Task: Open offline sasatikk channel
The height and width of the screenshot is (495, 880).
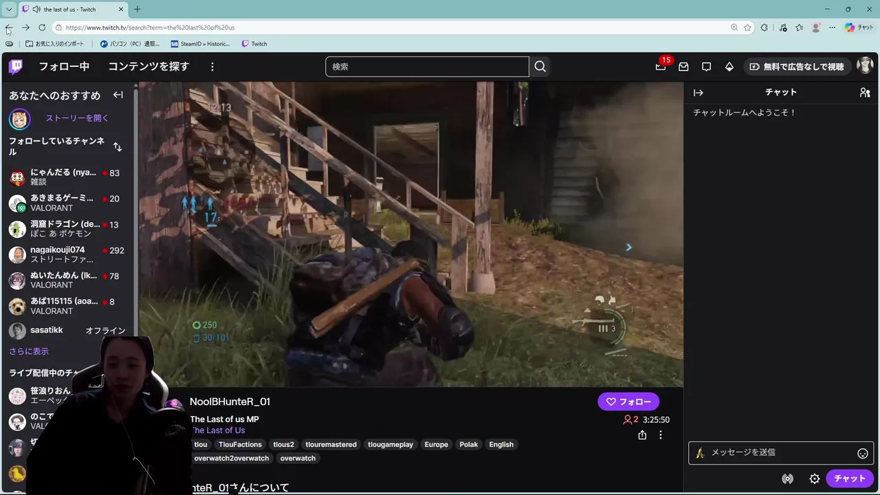Action: pos(66,331)
